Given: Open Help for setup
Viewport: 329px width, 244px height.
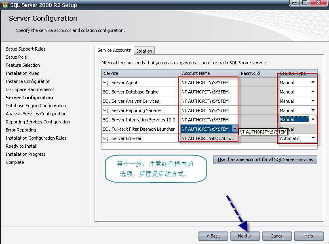Looking at the screenshot, I should (309, 236).
